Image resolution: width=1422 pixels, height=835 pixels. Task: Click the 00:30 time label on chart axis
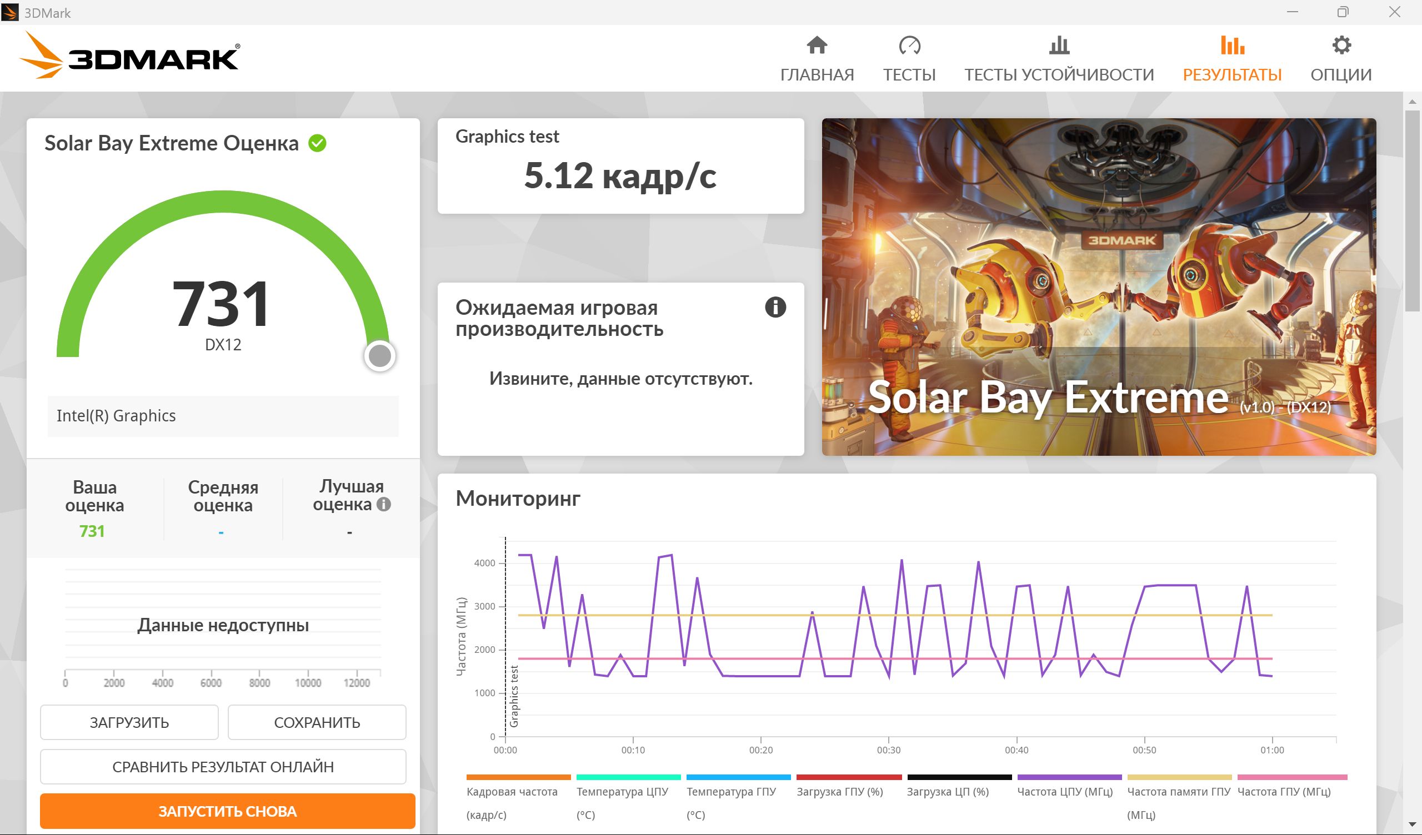point(889,750)
